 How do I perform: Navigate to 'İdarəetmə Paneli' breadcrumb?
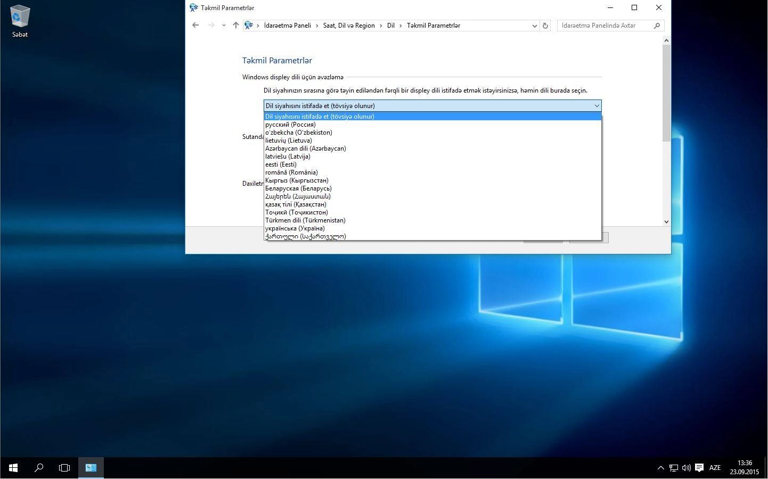tap(288, 26)
